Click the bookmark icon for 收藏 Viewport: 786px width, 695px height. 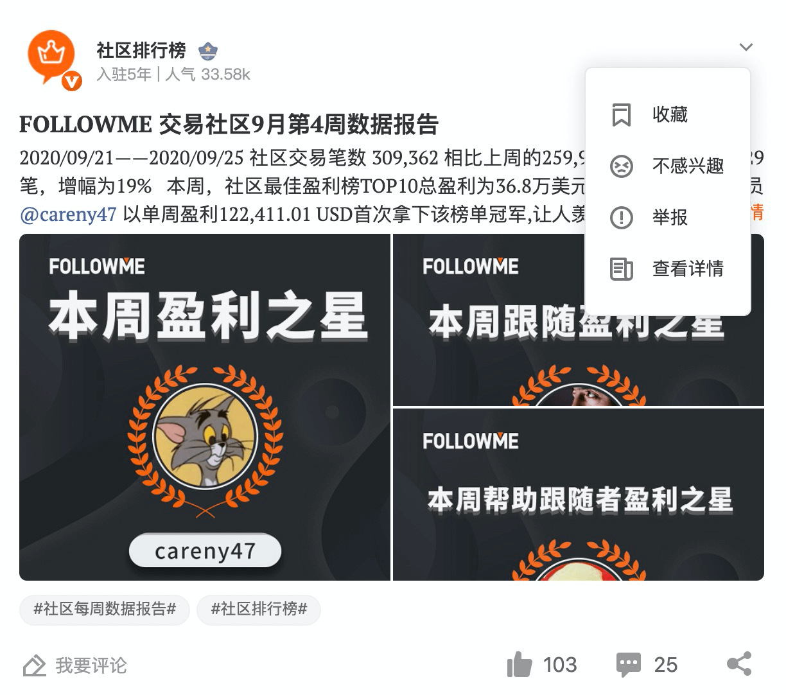(621, 114)
